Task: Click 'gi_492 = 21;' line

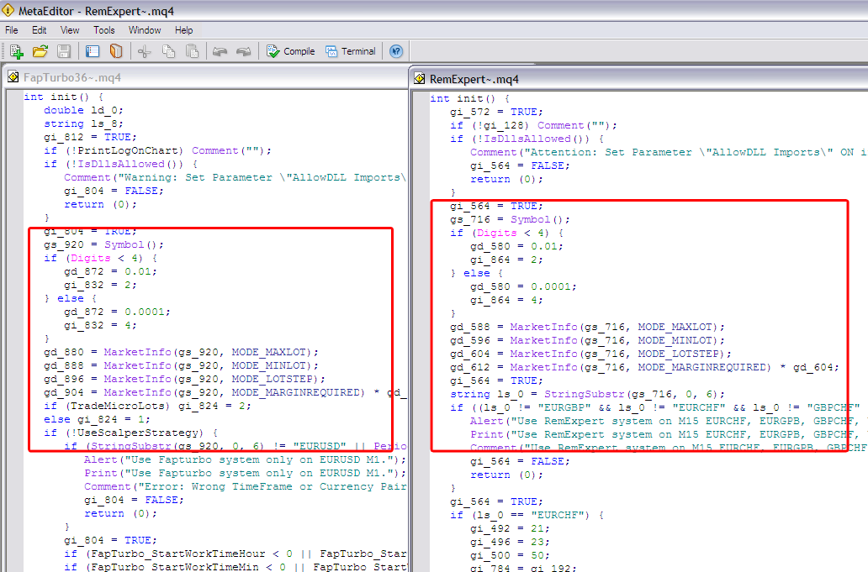Action: (x=510, y=528)
